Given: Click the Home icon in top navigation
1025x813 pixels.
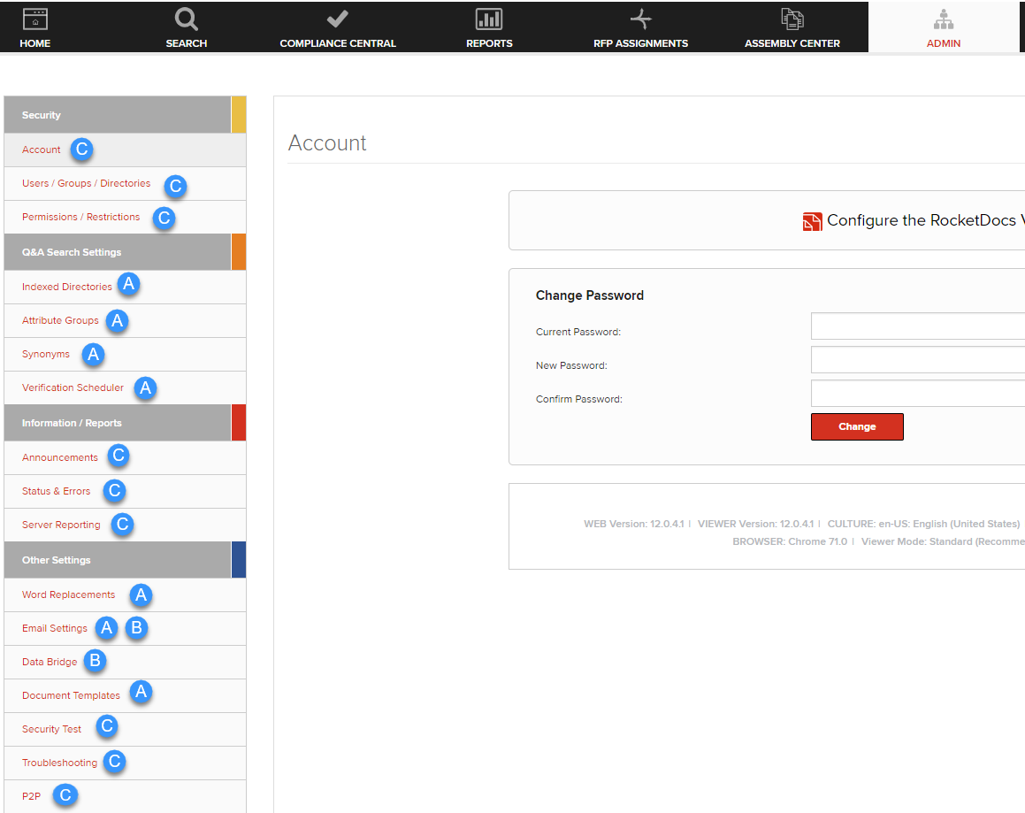Looking at the screenshot, I should (x=35, y=19).
